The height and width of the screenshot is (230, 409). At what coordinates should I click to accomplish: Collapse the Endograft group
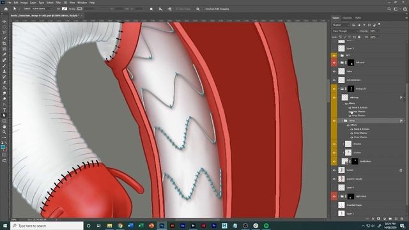point(339,89)
